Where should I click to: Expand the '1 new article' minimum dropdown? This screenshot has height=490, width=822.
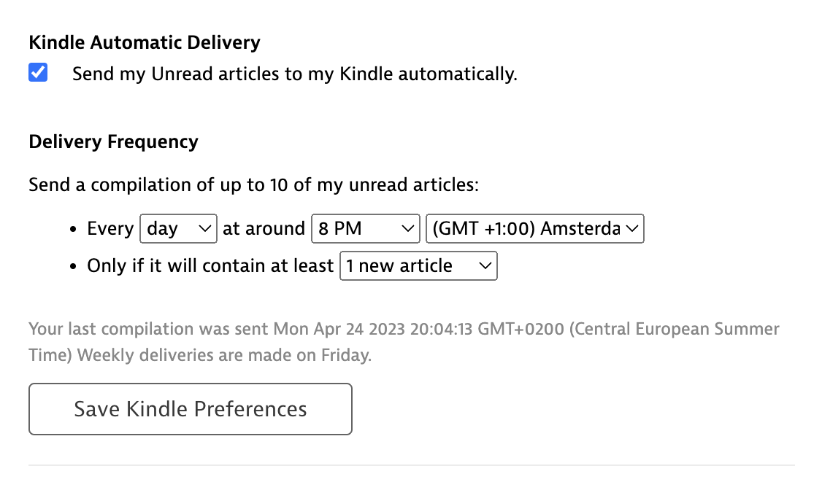418,265
